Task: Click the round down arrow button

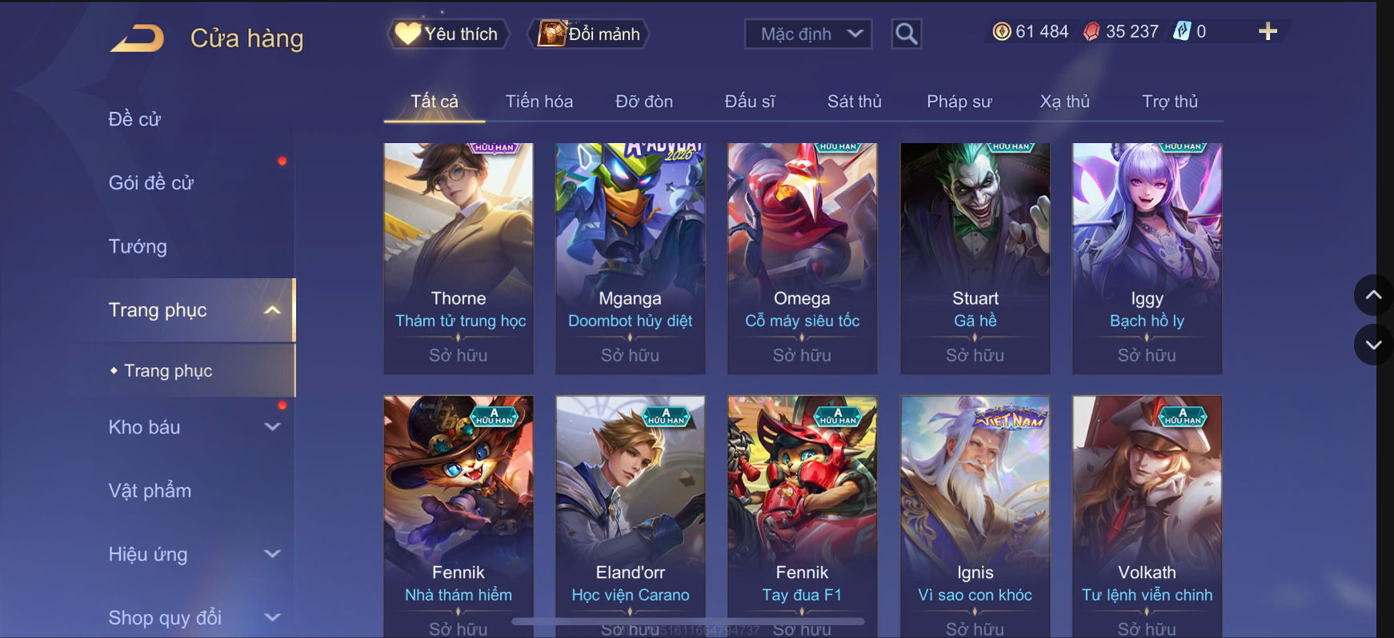Action: [x=1373, y=345]
